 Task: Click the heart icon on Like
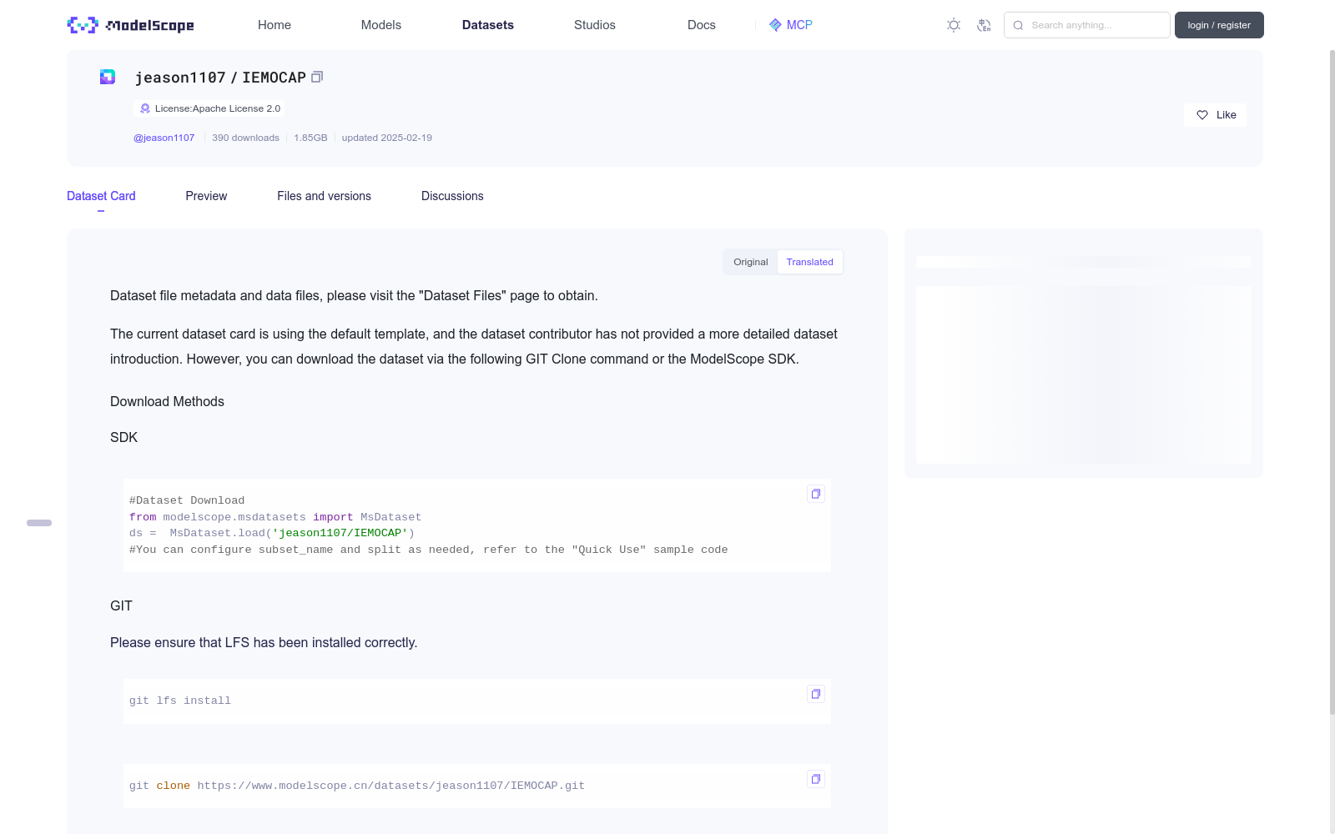point(1202,115)
